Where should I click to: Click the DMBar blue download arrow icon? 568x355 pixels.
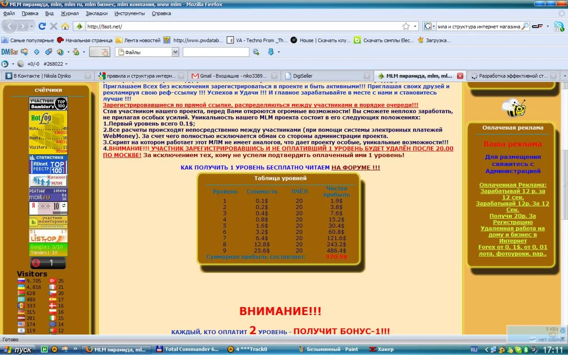coord(271,52)
